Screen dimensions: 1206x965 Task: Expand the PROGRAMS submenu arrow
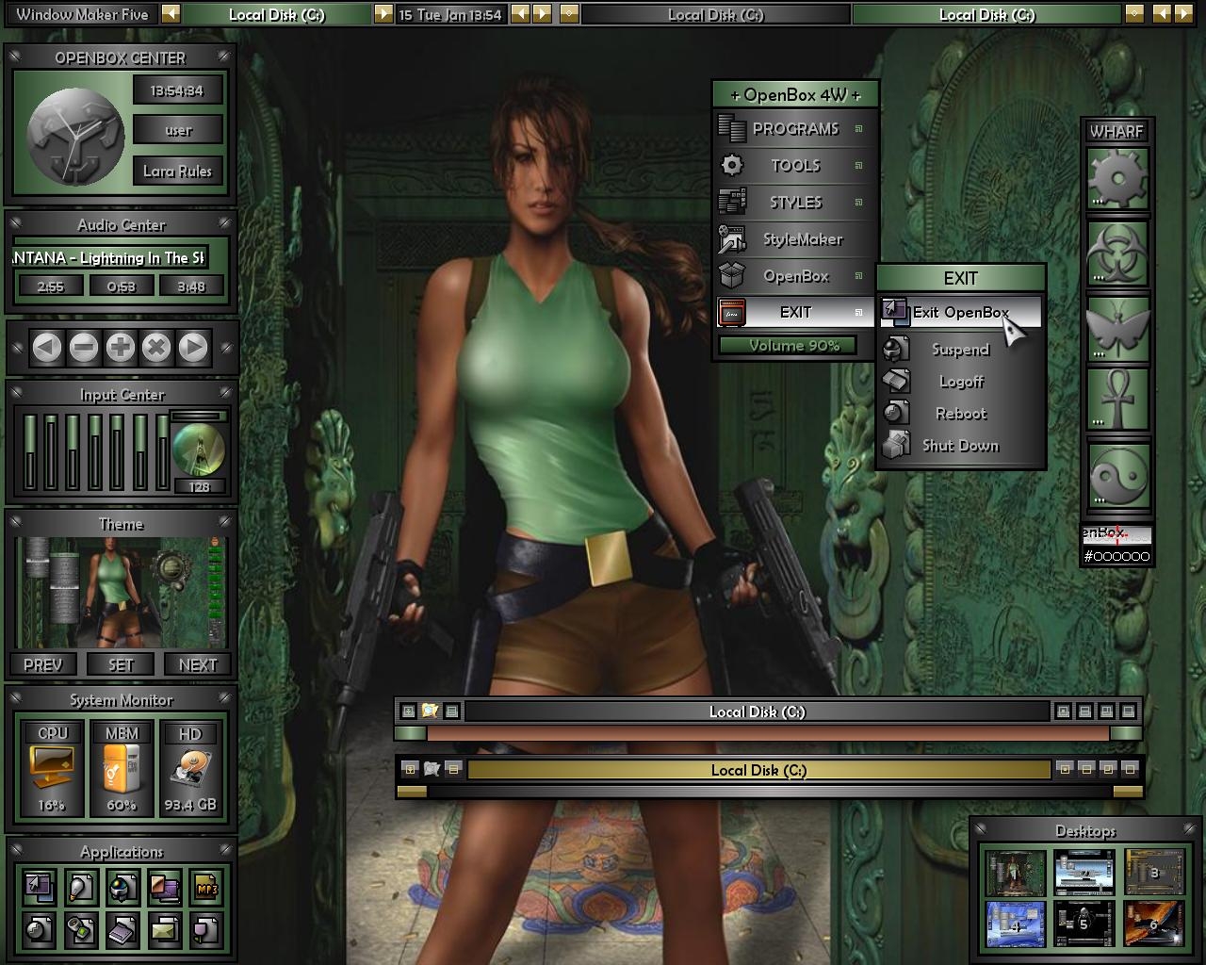pyautogui.click(x=858, y=129)
